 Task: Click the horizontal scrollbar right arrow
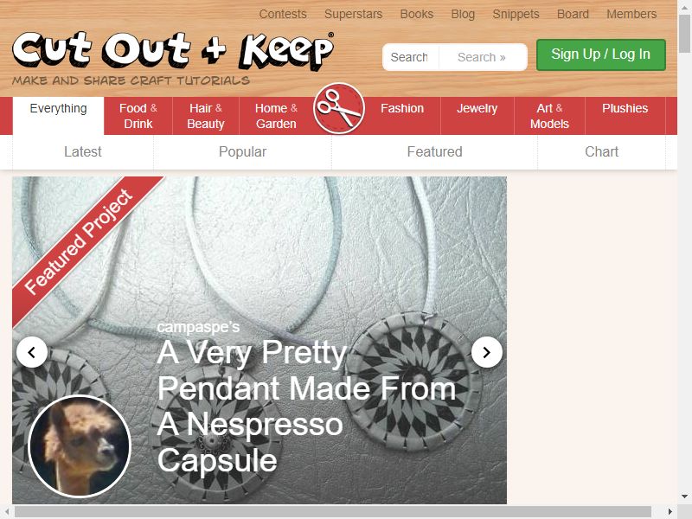pyautogui.click(x=670, y=511)
